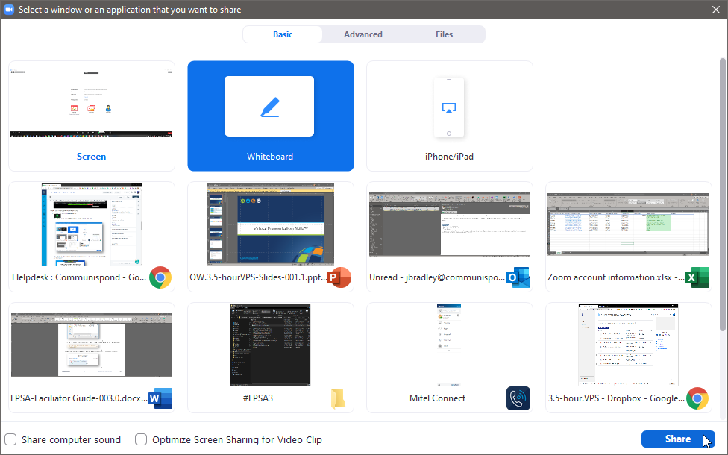Select the Screen thumbnail preview
The height and width of the screenshot is (455, 728).
[x=92, y=105]
